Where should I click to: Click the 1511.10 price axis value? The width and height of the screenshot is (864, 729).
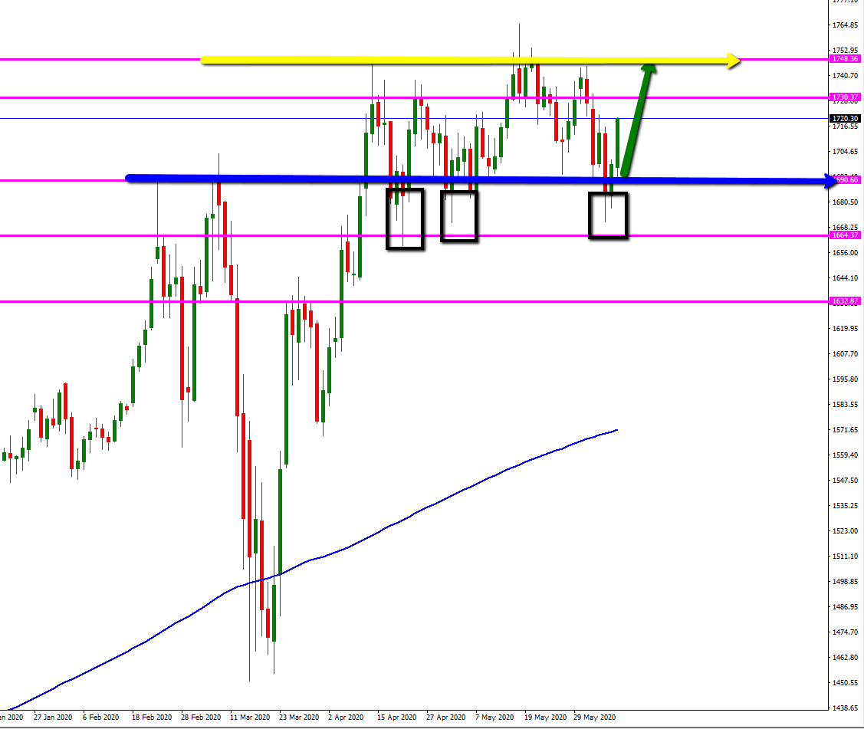[845, 557]
